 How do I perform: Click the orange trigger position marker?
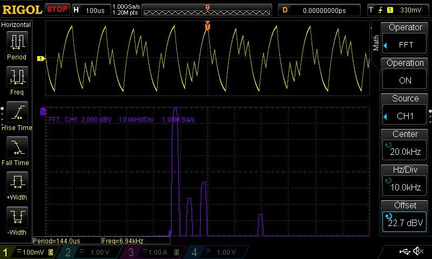click(x=207, y=25)
